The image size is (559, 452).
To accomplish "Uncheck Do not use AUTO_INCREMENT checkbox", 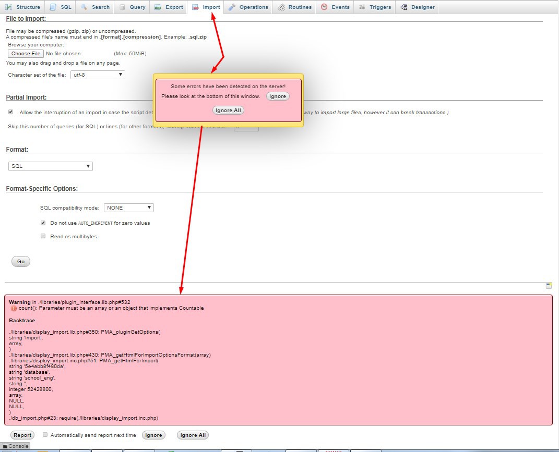I will click(x=43, y=223).
